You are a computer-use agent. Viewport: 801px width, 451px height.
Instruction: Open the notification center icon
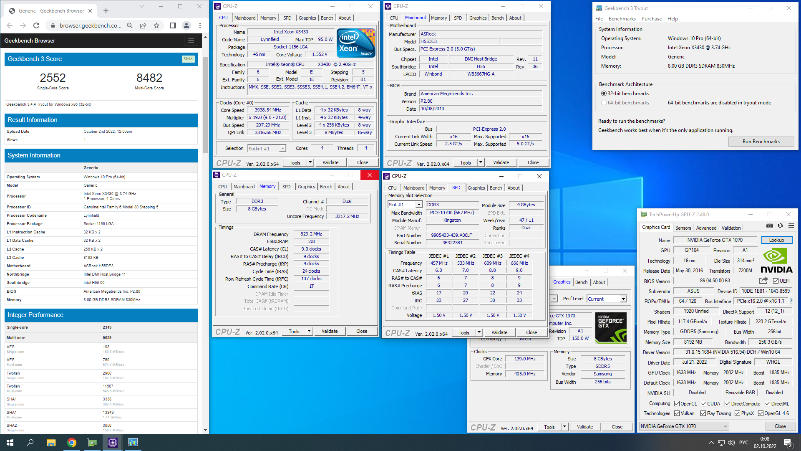(x=788, y=443)
